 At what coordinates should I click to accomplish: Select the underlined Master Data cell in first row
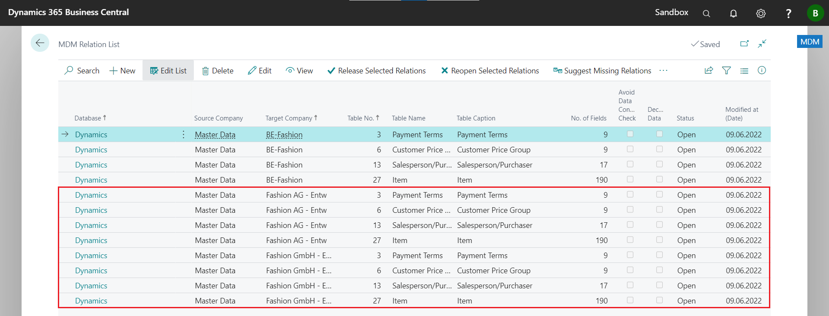[x=215, y=135]
